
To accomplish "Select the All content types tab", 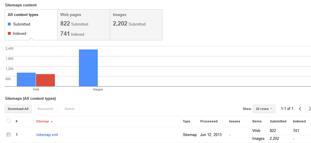I will pyautogui.click(x=31, y=25).
